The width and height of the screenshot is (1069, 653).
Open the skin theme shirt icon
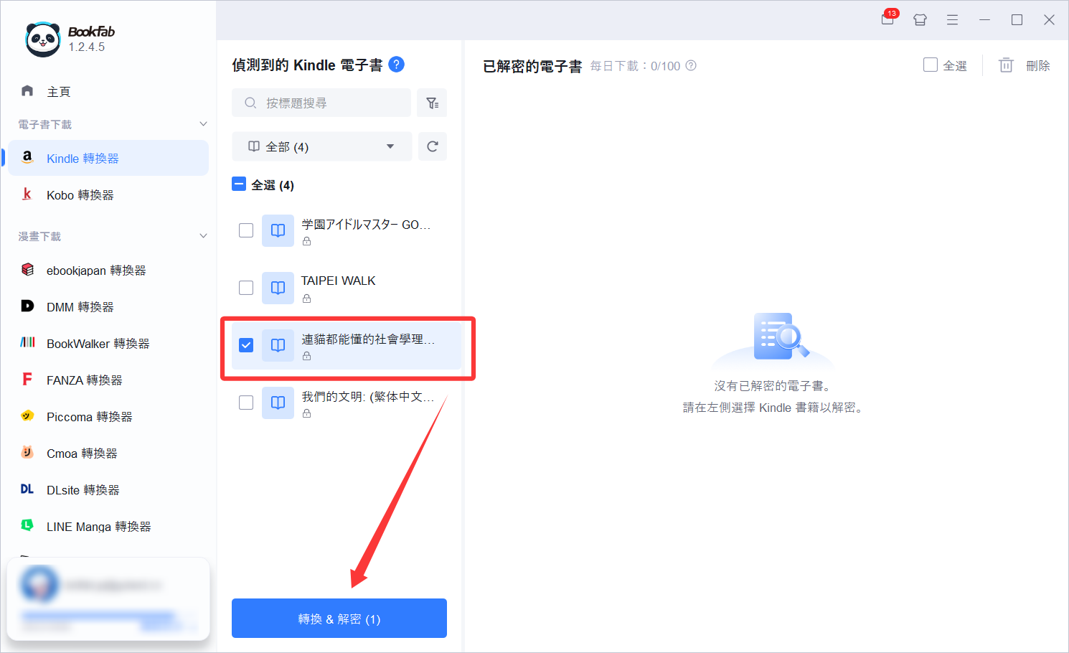click(x=920, y=20)
